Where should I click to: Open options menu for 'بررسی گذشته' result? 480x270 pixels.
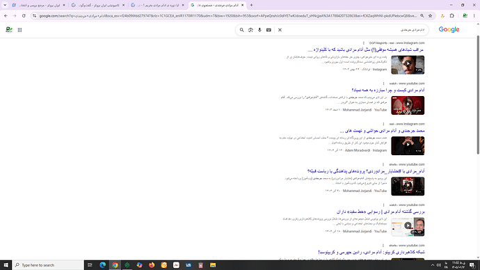[383, 205]
